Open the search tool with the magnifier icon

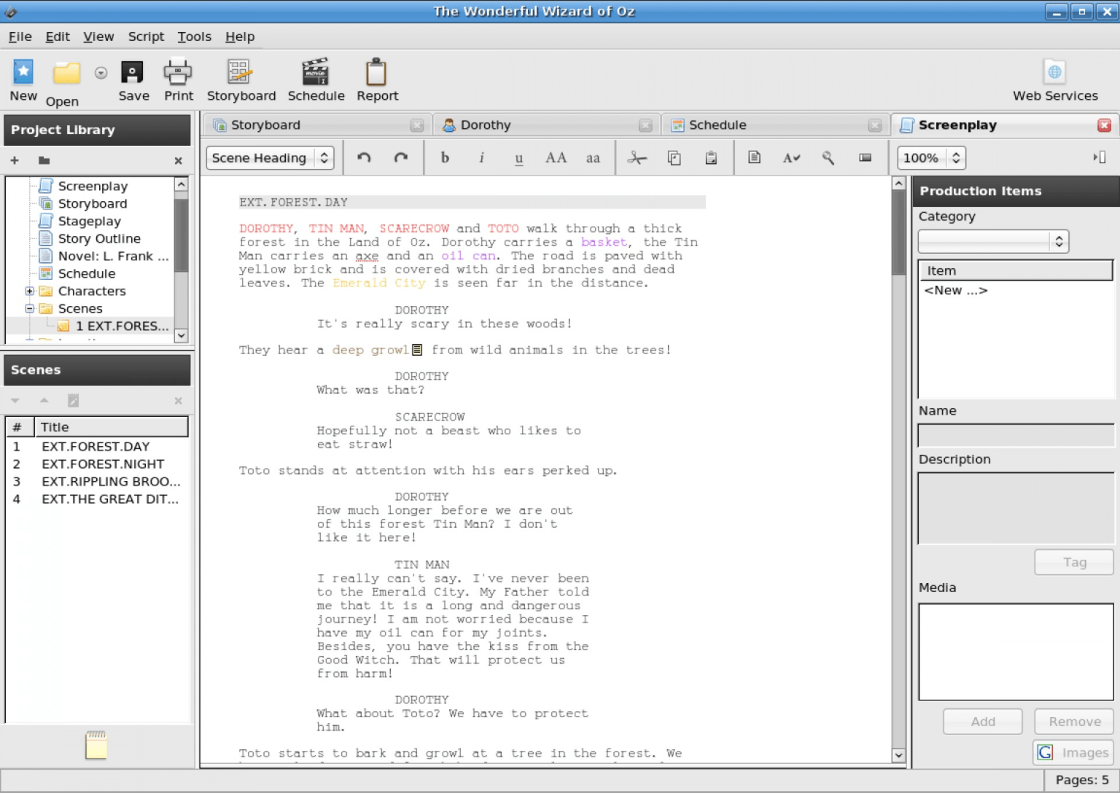pyautogui.click(x=828, y=157)
